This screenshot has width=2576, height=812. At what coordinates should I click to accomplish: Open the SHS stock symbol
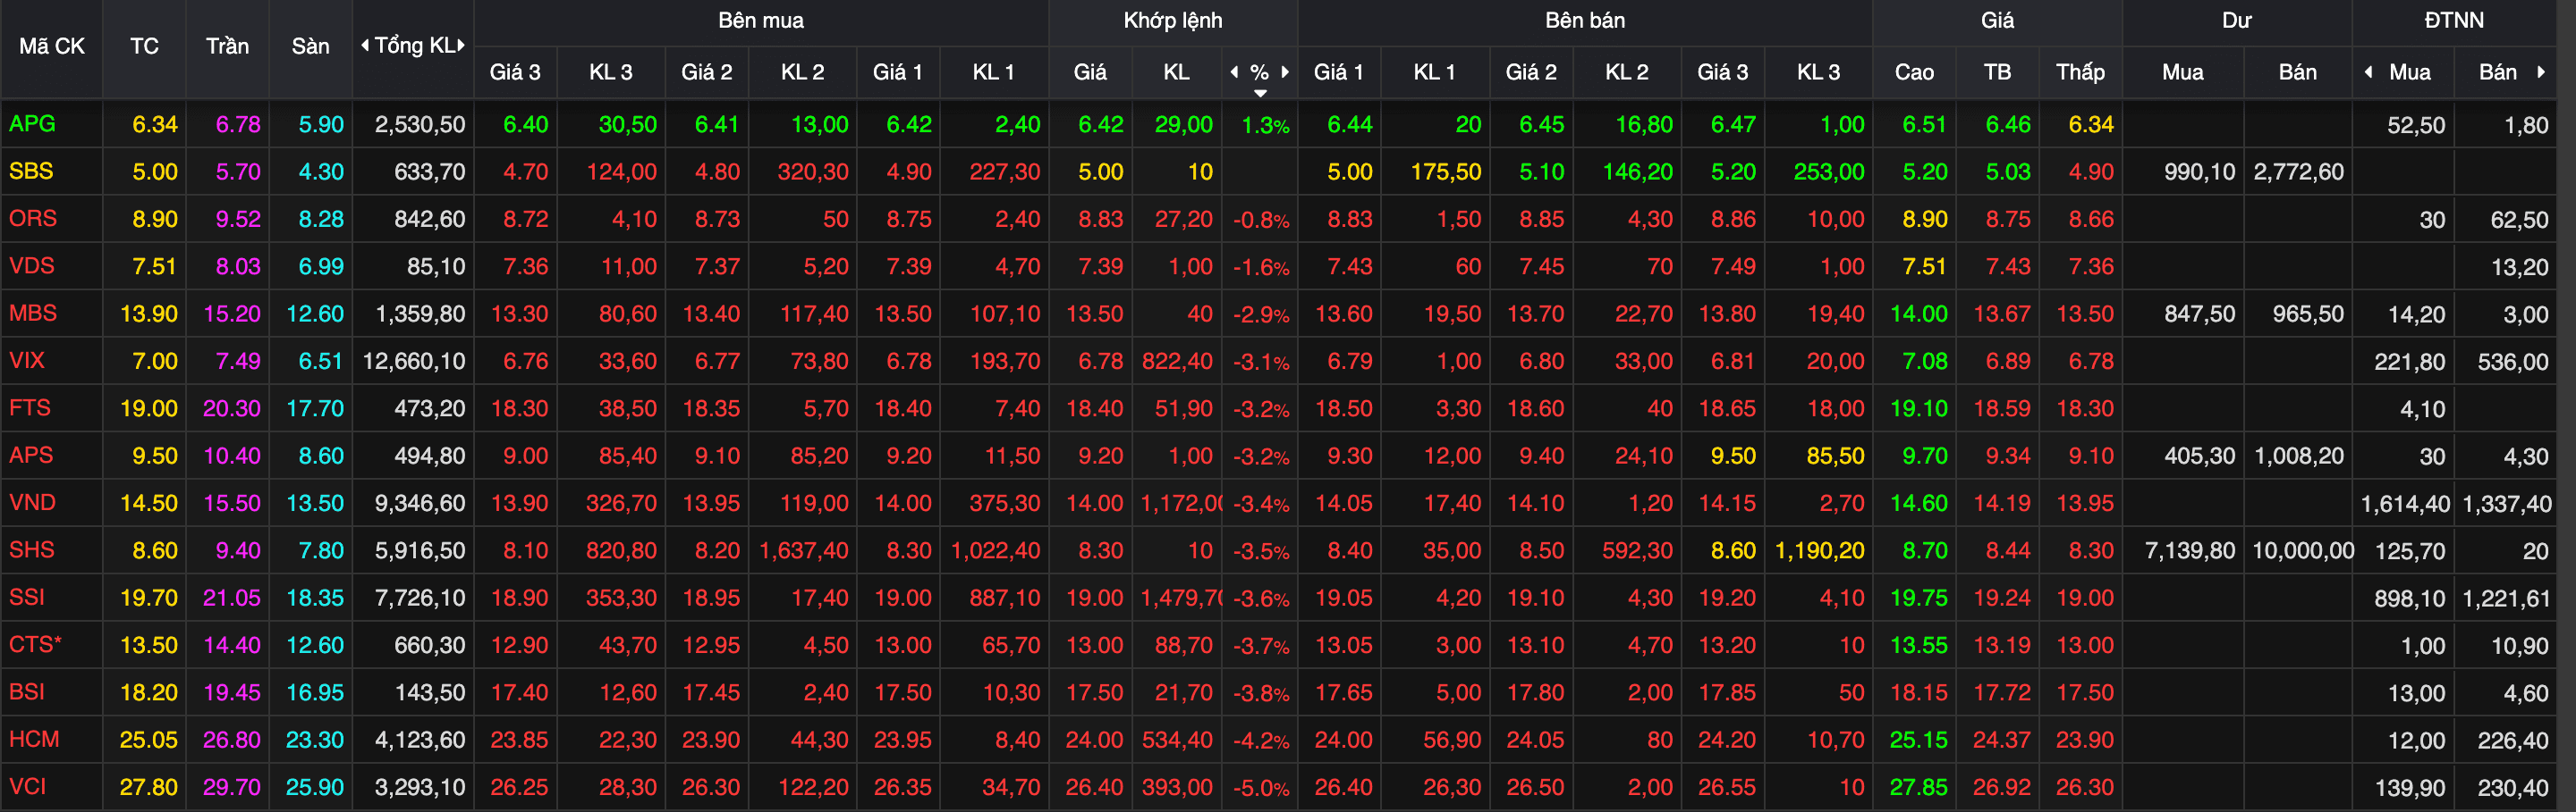32,549
